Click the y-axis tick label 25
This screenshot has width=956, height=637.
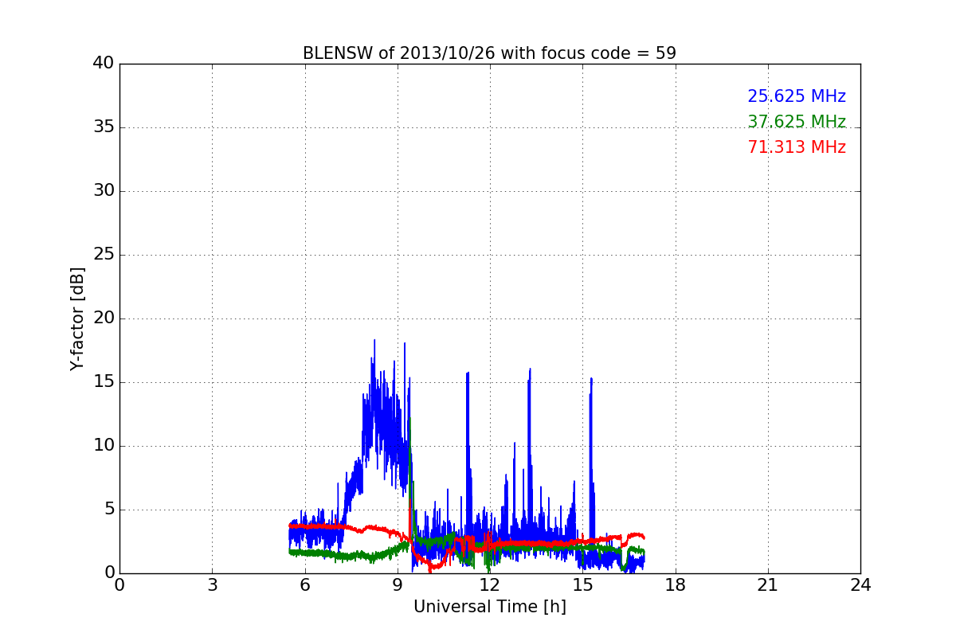(103, 255)
